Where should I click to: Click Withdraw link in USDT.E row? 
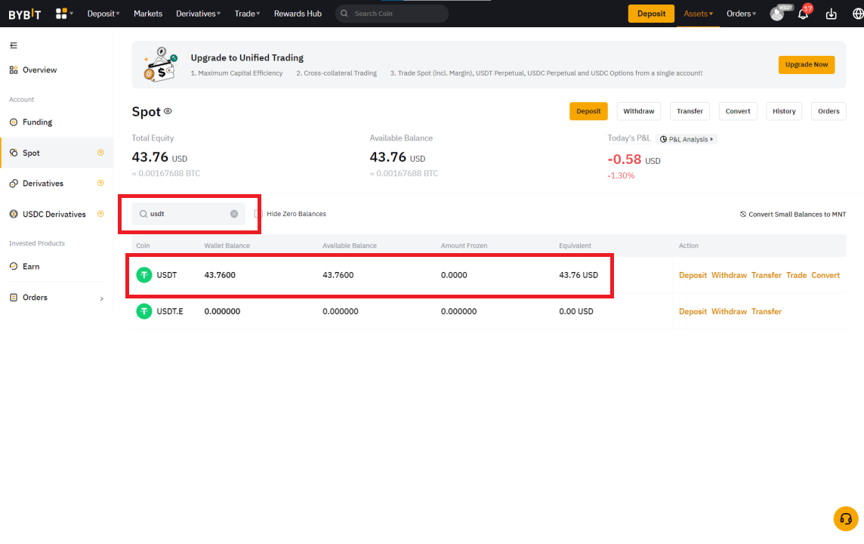pos(729,311)
